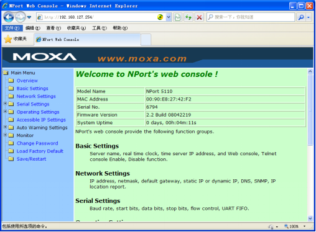
Task: Click the www.moxa.com banner text
Action: point(142,59)
